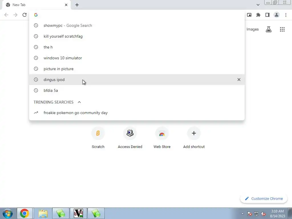Select suggestion 'the h'
The height and width of the screenshot is (219, 292).
click(137, 47)
